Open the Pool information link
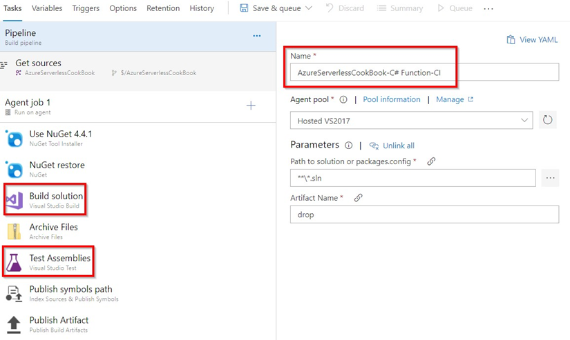The image size is (570, 340). (392, 99)
